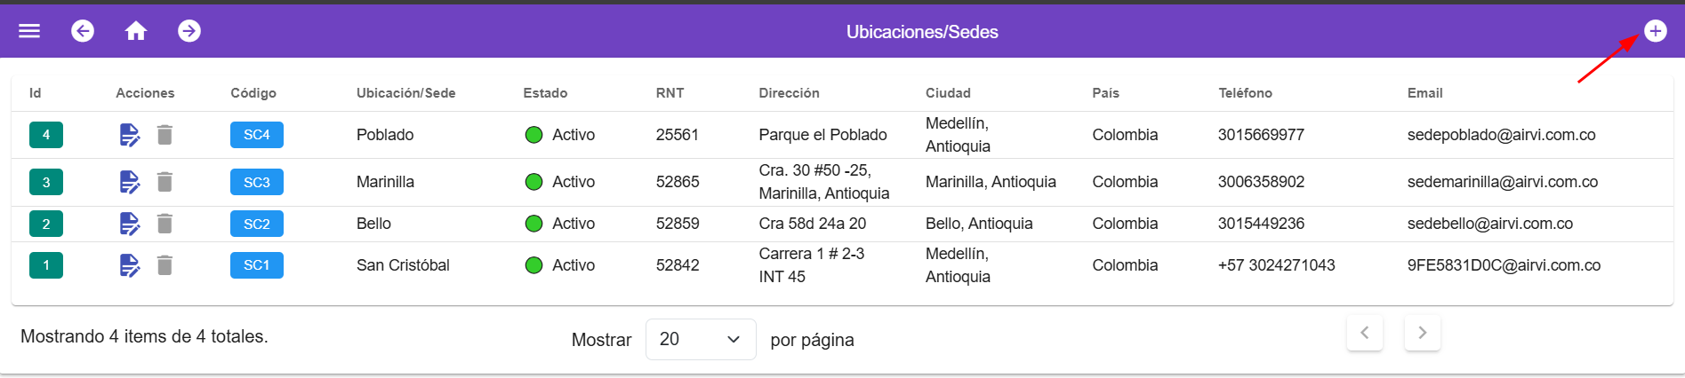Add a new location with plus icon

tap(1655, 31)
